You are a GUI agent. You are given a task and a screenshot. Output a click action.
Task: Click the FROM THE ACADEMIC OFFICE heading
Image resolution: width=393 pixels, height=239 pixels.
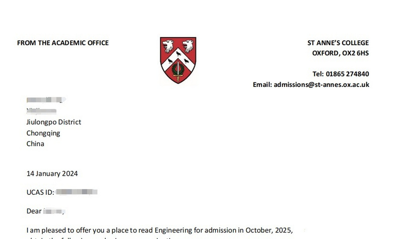62,43
